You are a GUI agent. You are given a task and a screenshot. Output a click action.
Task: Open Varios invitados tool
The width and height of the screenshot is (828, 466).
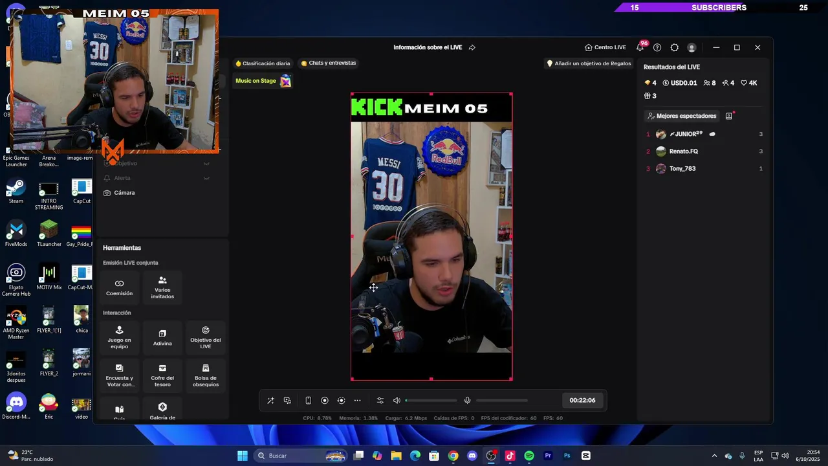click(x=162, y=288)
